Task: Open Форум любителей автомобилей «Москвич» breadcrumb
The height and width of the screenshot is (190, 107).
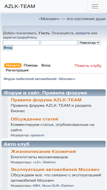Action: click(40, 79)
